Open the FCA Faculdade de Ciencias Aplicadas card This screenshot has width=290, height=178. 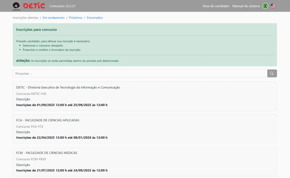pos(48,120)
